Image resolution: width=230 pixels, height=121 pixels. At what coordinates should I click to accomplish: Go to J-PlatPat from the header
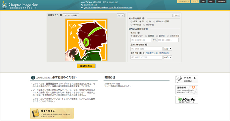coord(221,2)
